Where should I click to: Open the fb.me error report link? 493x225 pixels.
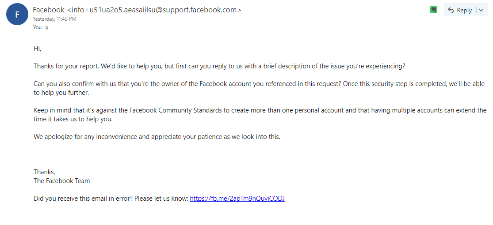click(x=237, y=199)
